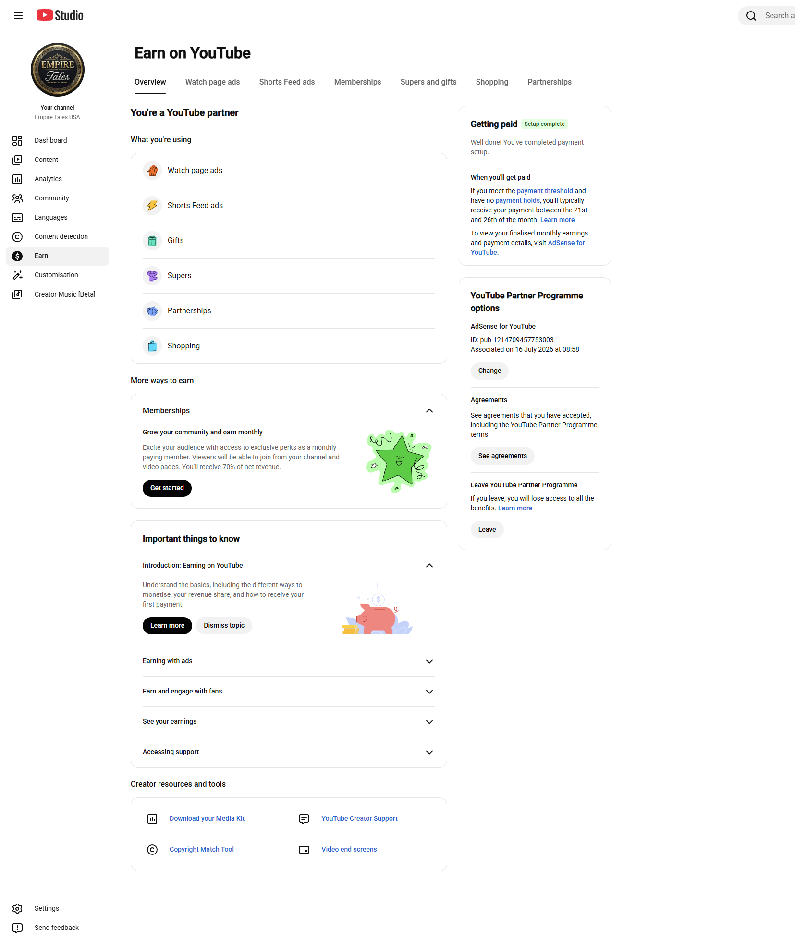Open the Community sidebar section
Screen dimensions: 795x941
tap(57, 198)
